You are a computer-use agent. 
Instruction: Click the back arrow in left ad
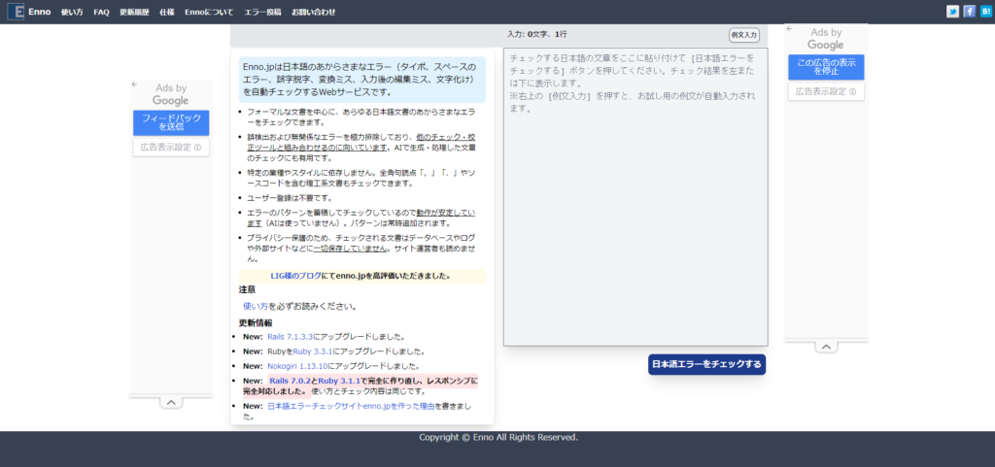135,85
